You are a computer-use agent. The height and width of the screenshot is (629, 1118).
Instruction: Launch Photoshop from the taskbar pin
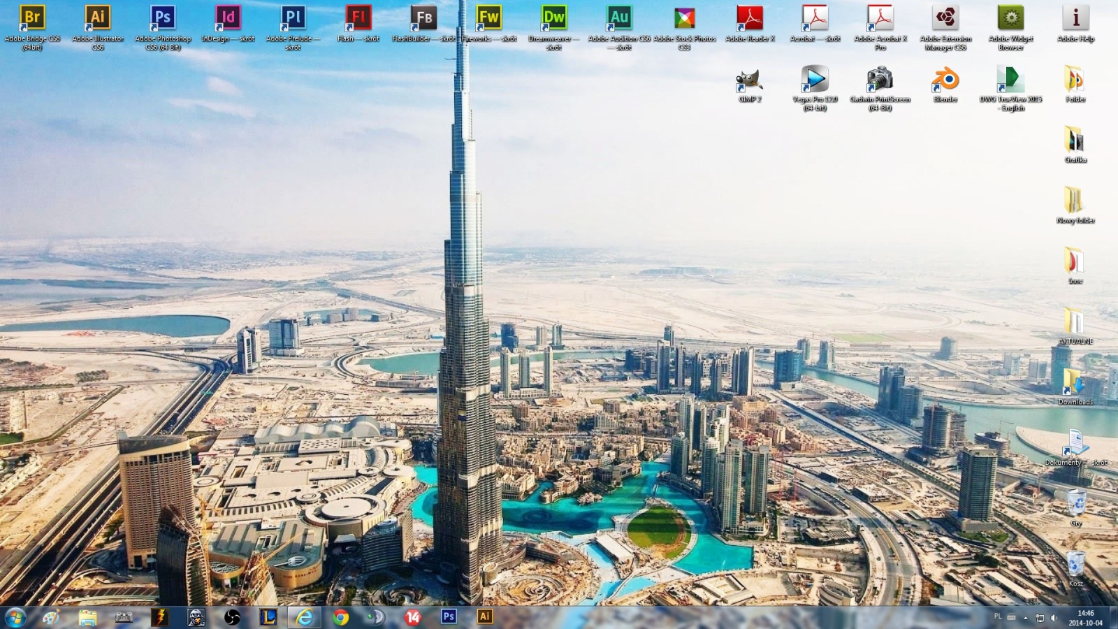click(449, 616)
